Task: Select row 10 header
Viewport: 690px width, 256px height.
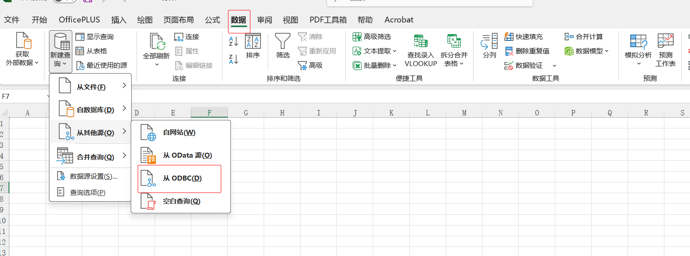Action: (4, 221)
